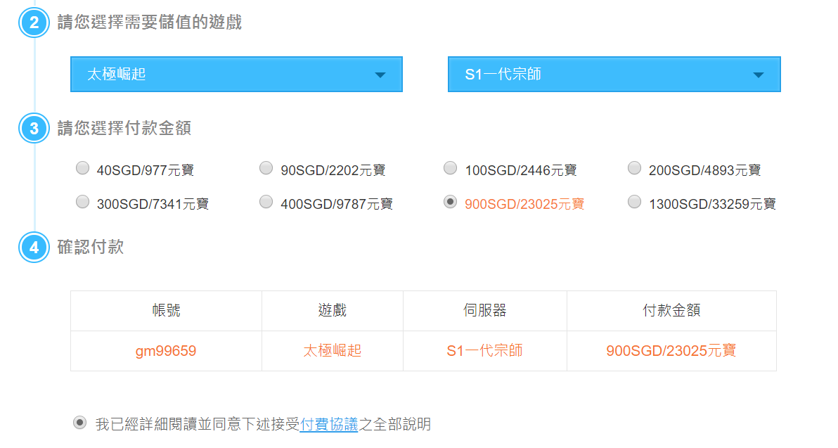This screenshot has width=838, height=448.
Task: Click the 伺服器 column header
Action: tap(485, 311)
